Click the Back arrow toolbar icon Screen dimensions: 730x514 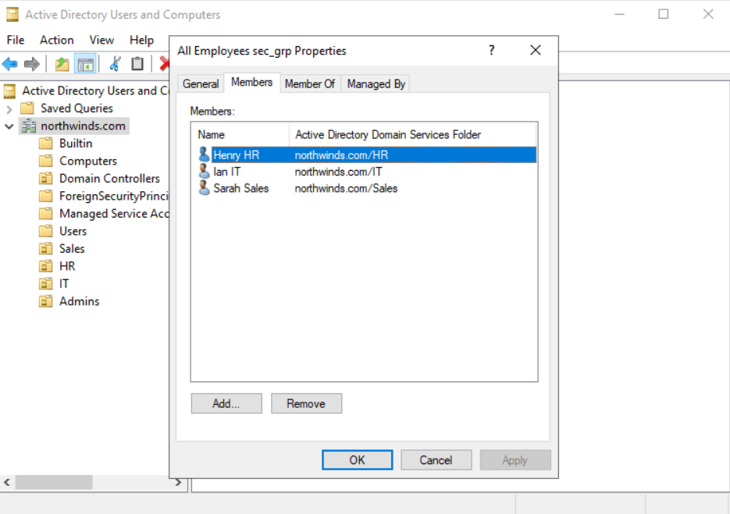coord(10,64)
